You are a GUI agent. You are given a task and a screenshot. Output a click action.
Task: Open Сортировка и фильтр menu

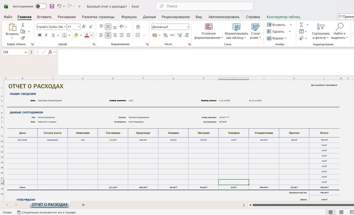pos(320,31)
